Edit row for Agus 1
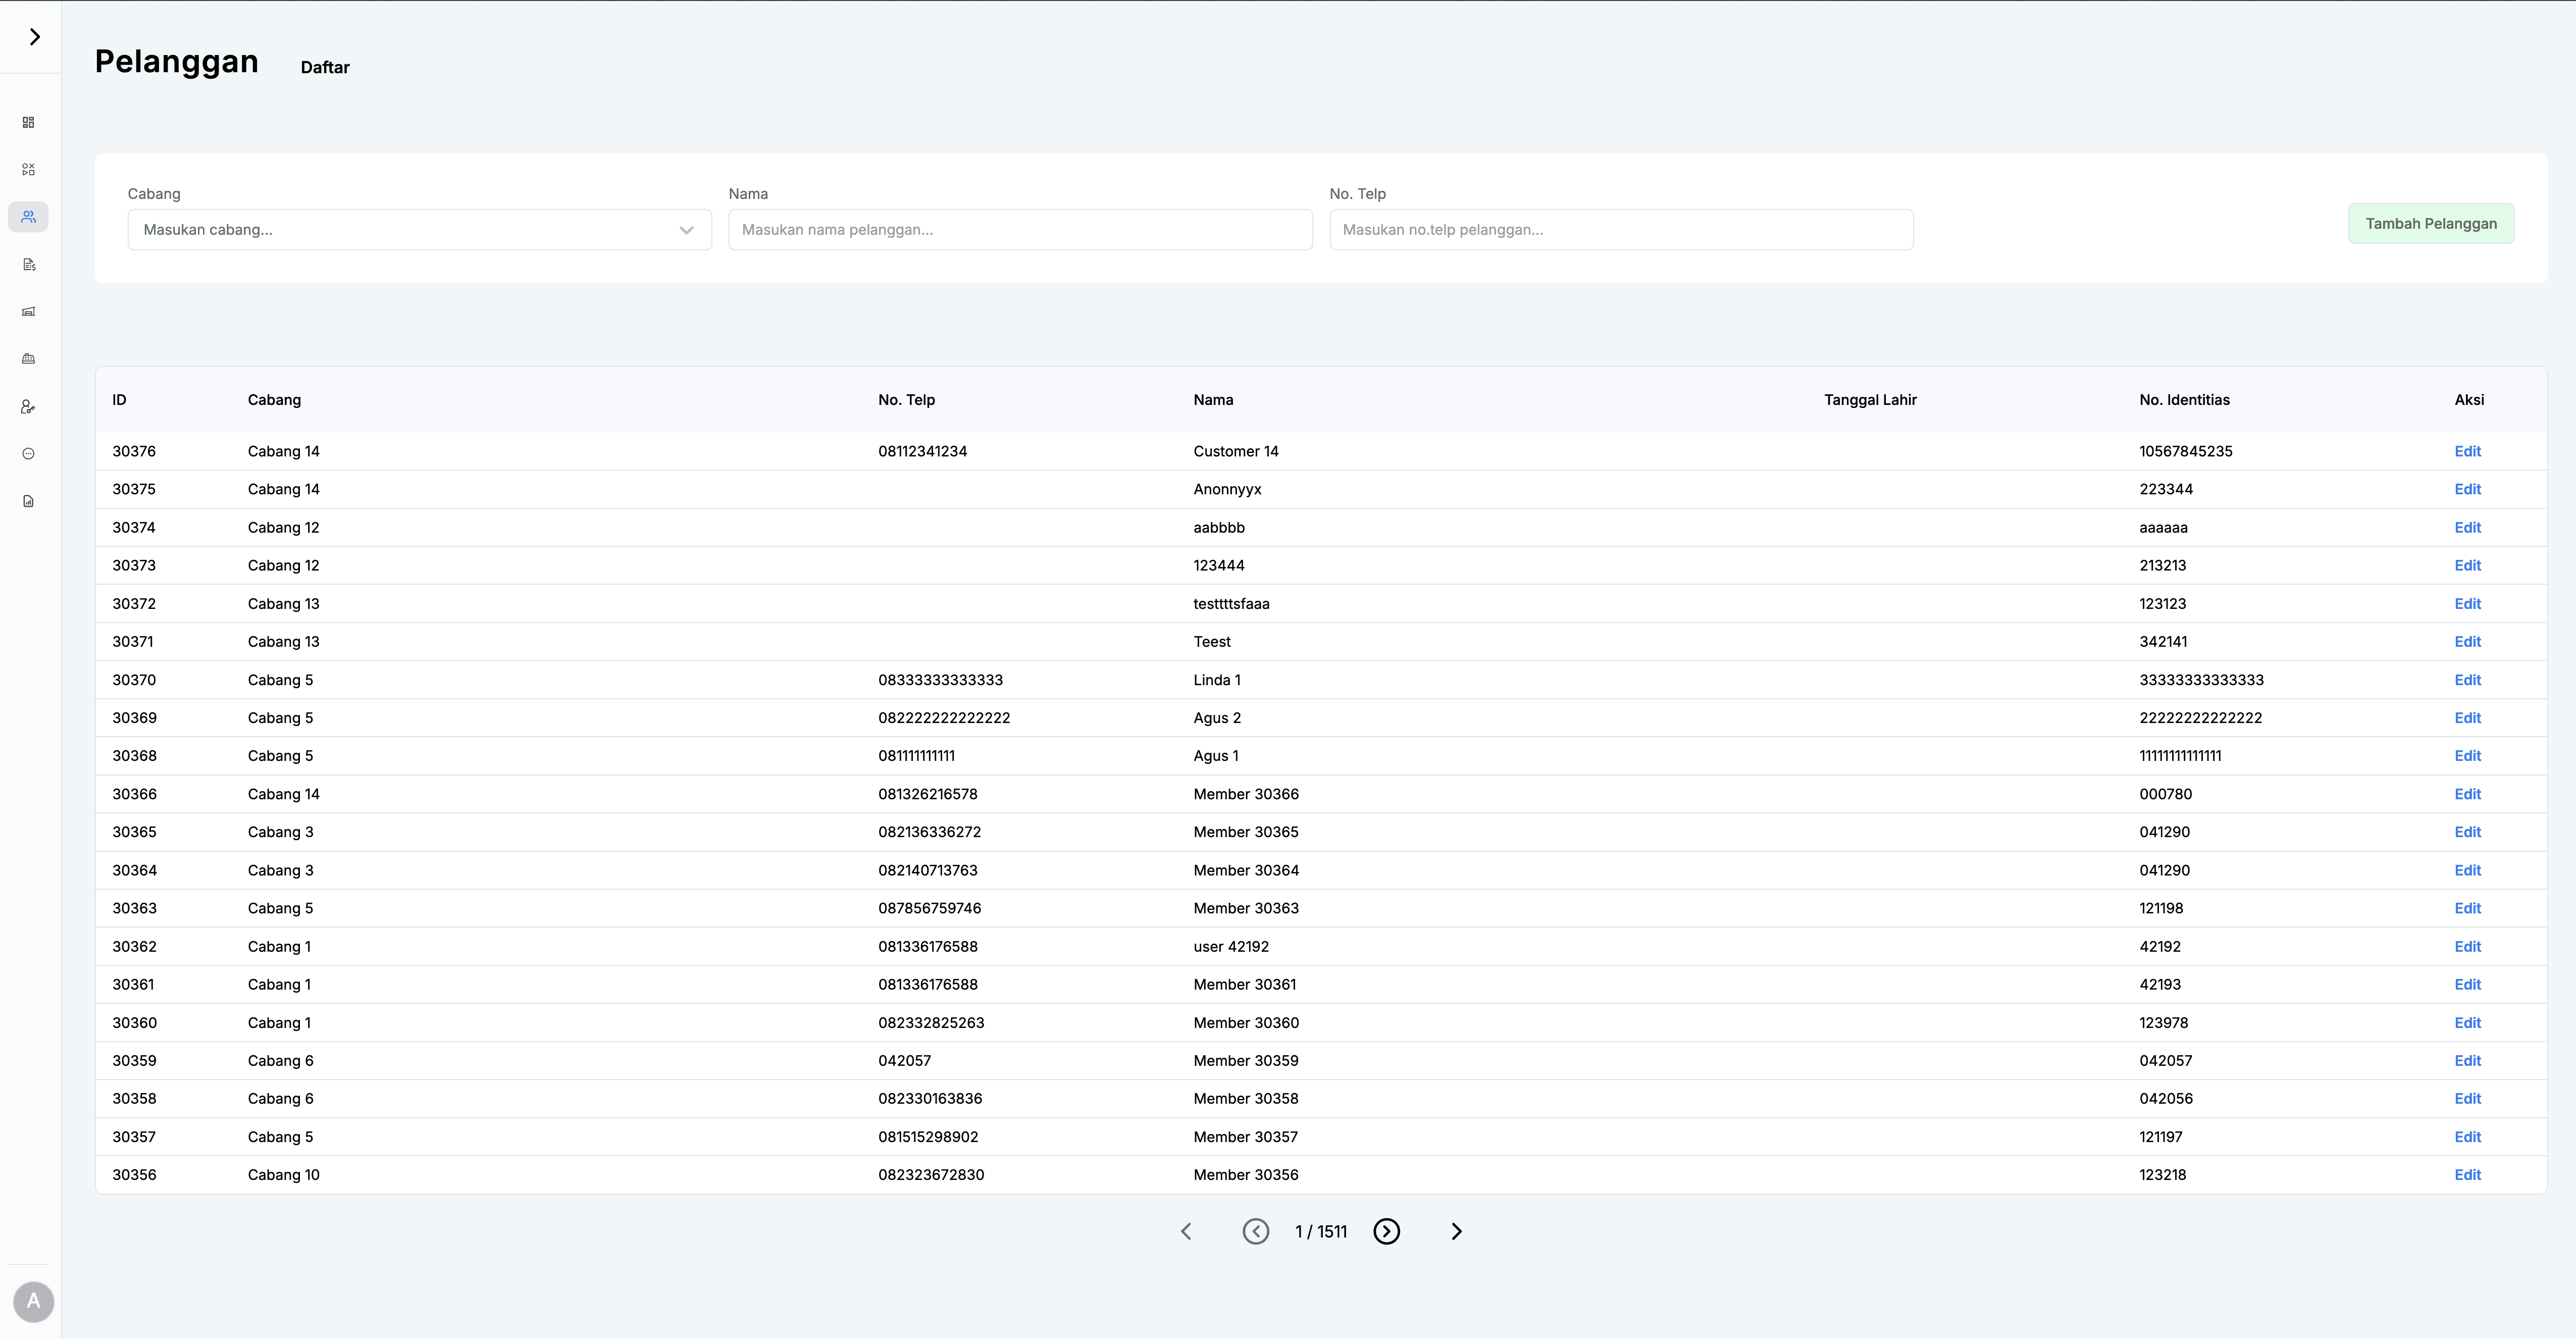This screenshot has height=1339, width=2576. [x=2467, y=756]
